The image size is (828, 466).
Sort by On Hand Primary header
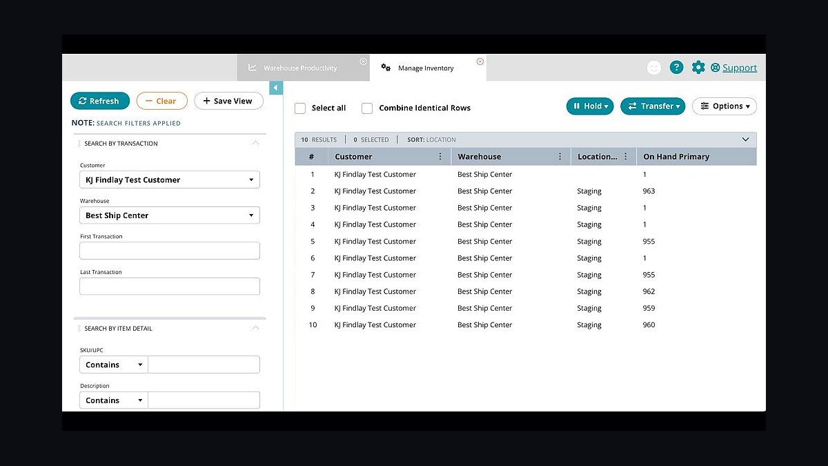tap(676, 157)
